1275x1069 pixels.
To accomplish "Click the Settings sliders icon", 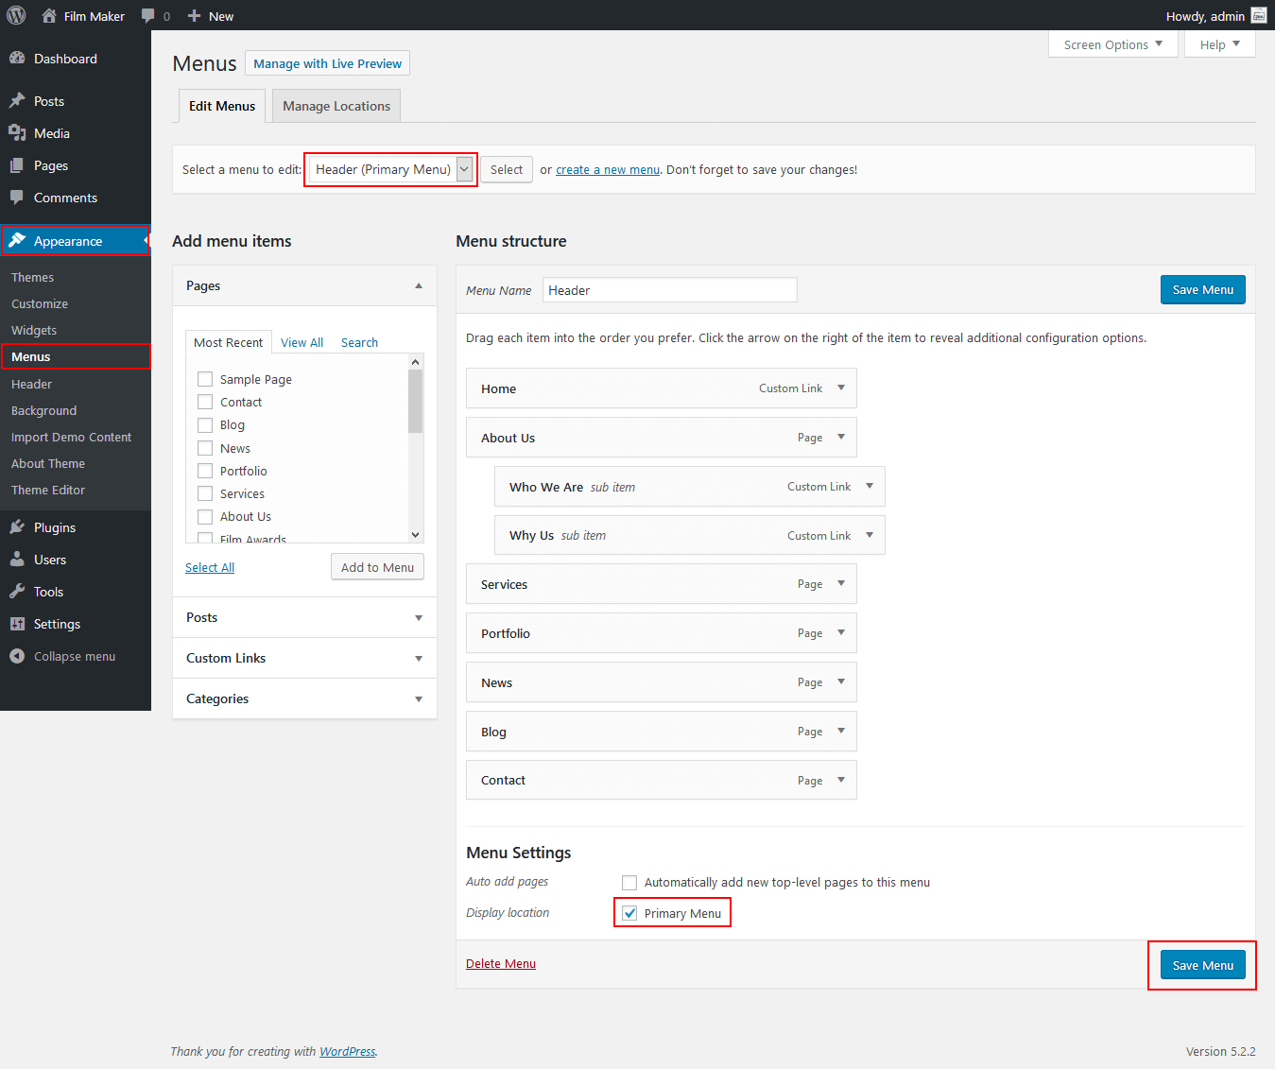I will tap(17, 624).
